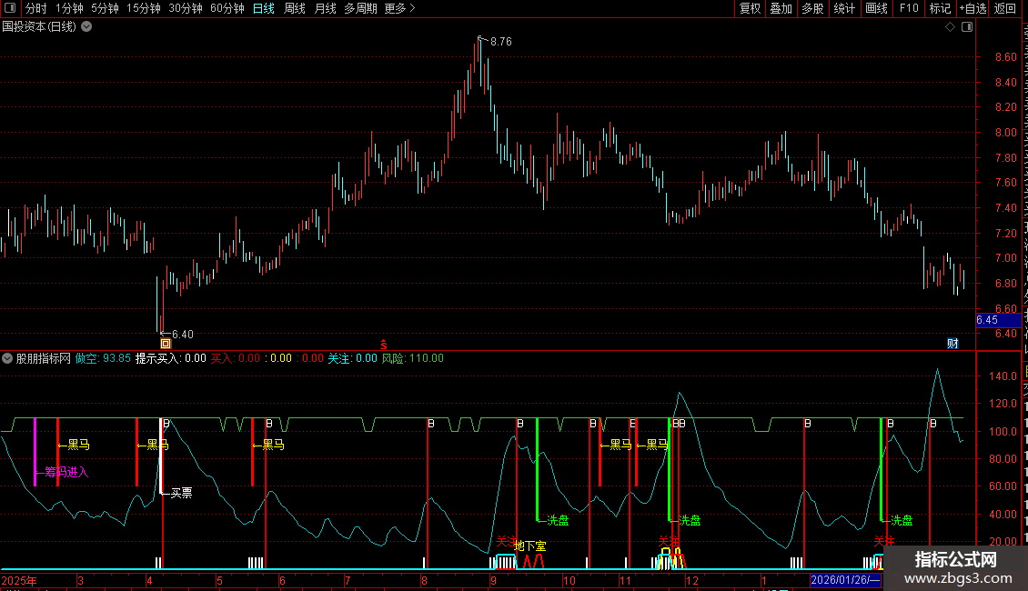Add stock with +自选 button
This screenshot has width=1028, height=591.
click(x=973, y=8)
